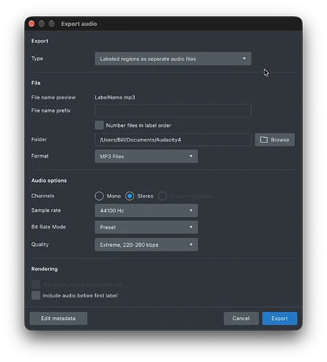Click the Rendering section heading
Screen dimensions: 327x362
(44, 269)
